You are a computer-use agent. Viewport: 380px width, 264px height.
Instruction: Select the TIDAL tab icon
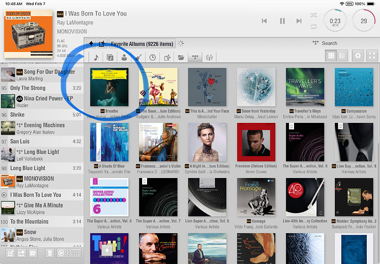(195, 57)
